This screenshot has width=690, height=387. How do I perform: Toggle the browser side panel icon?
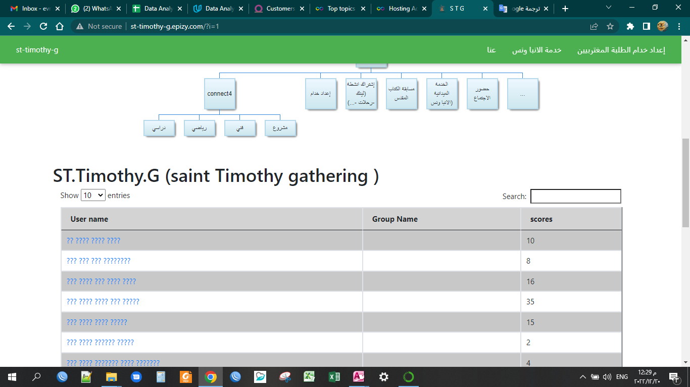tap(646, 26)
